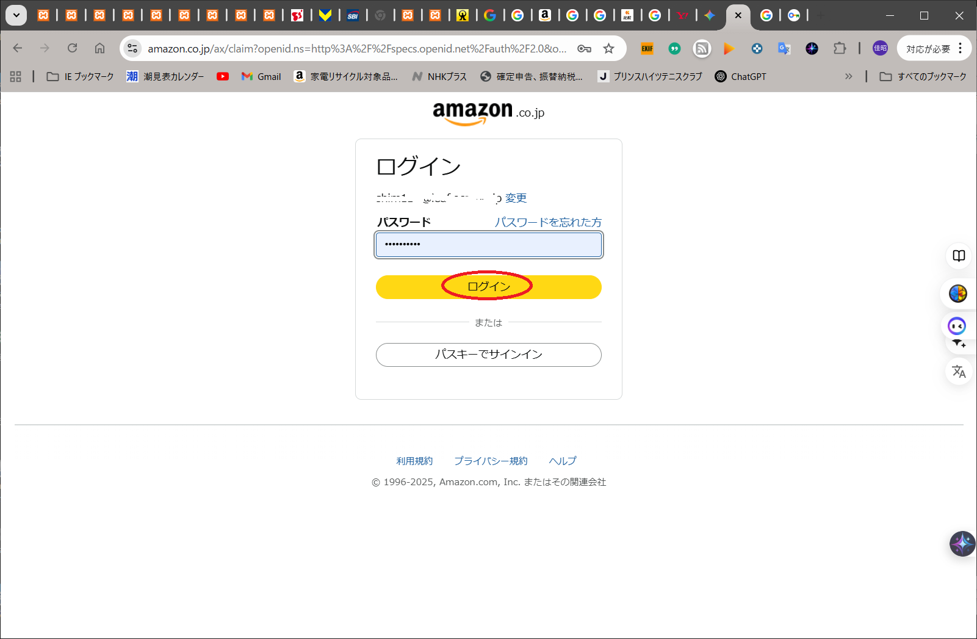The height and width of the screenshot is (639, 977).
Task: Click the RSS feed extension icon
Action: pyautogui.click(x=702, y=49)
